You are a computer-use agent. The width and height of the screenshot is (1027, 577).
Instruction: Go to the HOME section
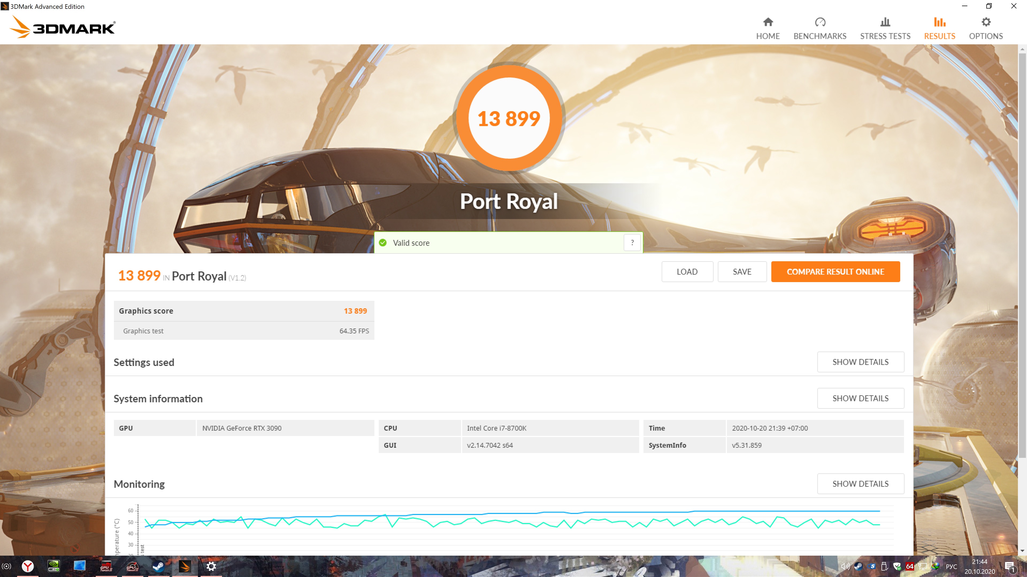tap(768, 28)
